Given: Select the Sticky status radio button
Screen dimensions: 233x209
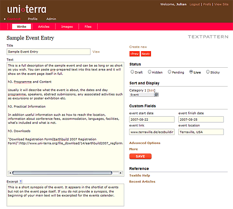Looking at the screenshot, I should 208,72.
